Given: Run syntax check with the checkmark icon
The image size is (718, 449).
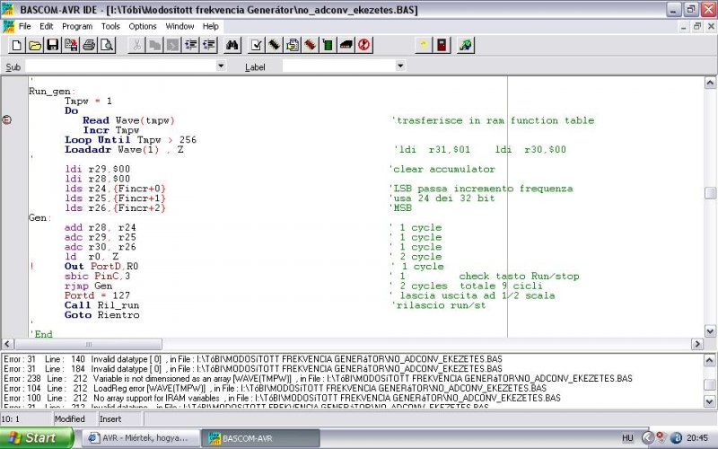Looking at the screenshot, I should pyautogui.click(x=257, y=45).
